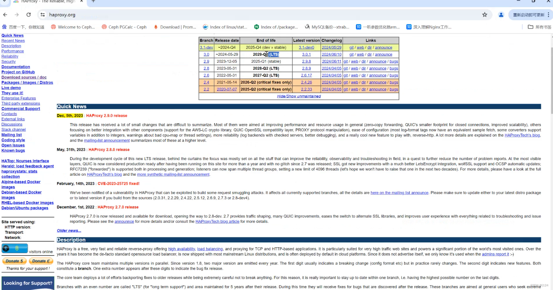
Task: Open Ceph PGCalc bookmark
Action: pyautogui.click(x=124, y=27)
